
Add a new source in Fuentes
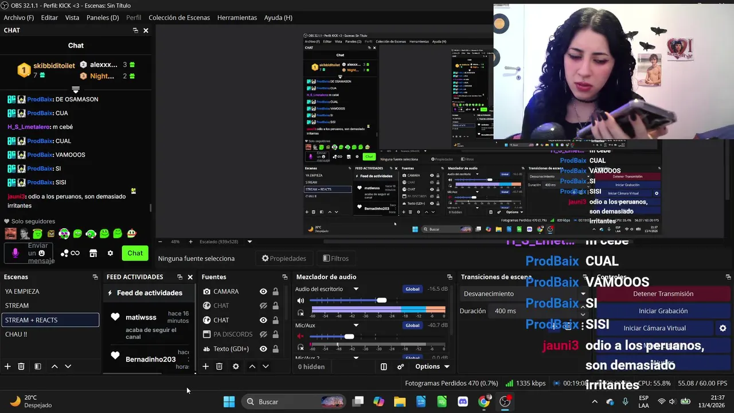tap(205, 367)
